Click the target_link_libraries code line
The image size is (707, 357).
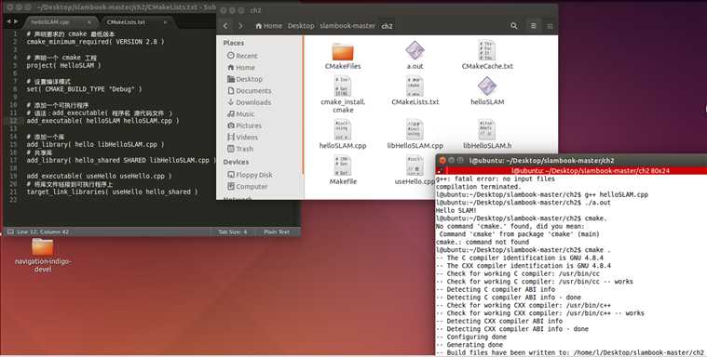coord(112,192)
